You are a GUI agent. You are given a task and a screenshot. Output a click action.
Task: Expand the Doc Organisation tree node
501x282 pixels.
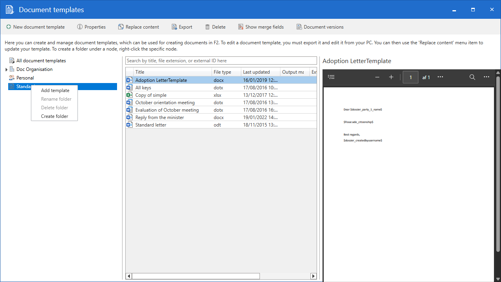click(x=6, y=69)
